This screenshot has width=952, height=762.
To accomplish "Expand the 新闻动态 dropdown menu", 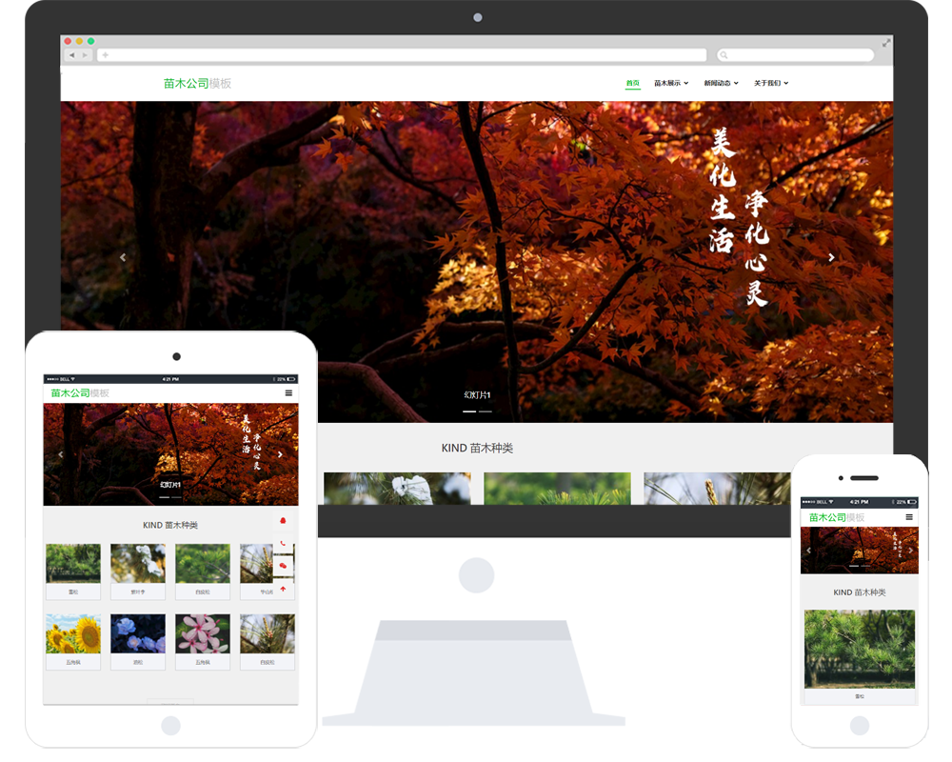I will coord(722,83).
